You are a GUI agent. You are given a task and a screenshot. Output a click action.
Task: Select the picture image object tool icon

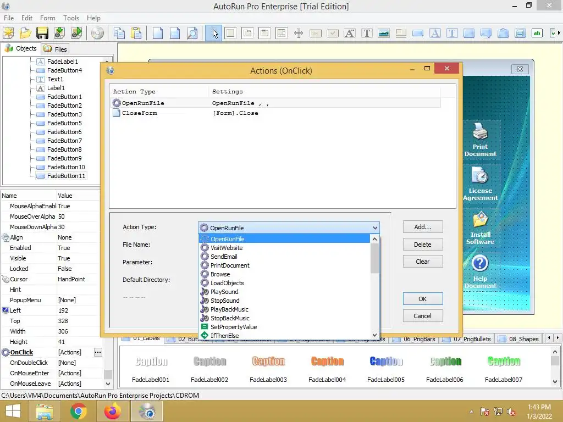click(x=384, y=33)
